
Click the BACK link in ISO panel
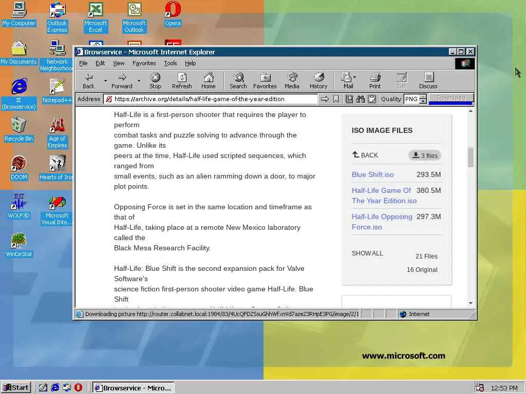365,155
